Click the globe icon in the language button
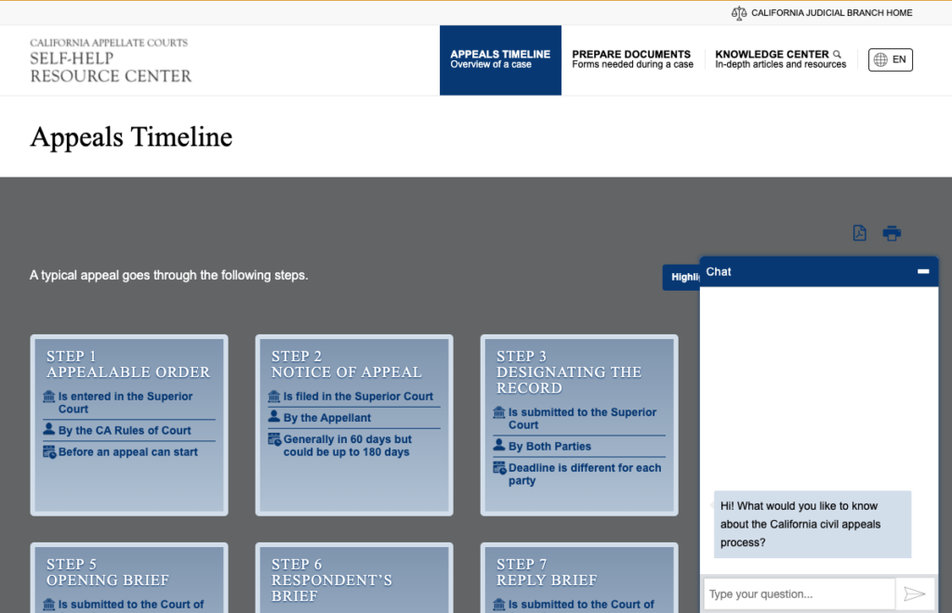Screen dimensions: 952x613 point(880,59)
